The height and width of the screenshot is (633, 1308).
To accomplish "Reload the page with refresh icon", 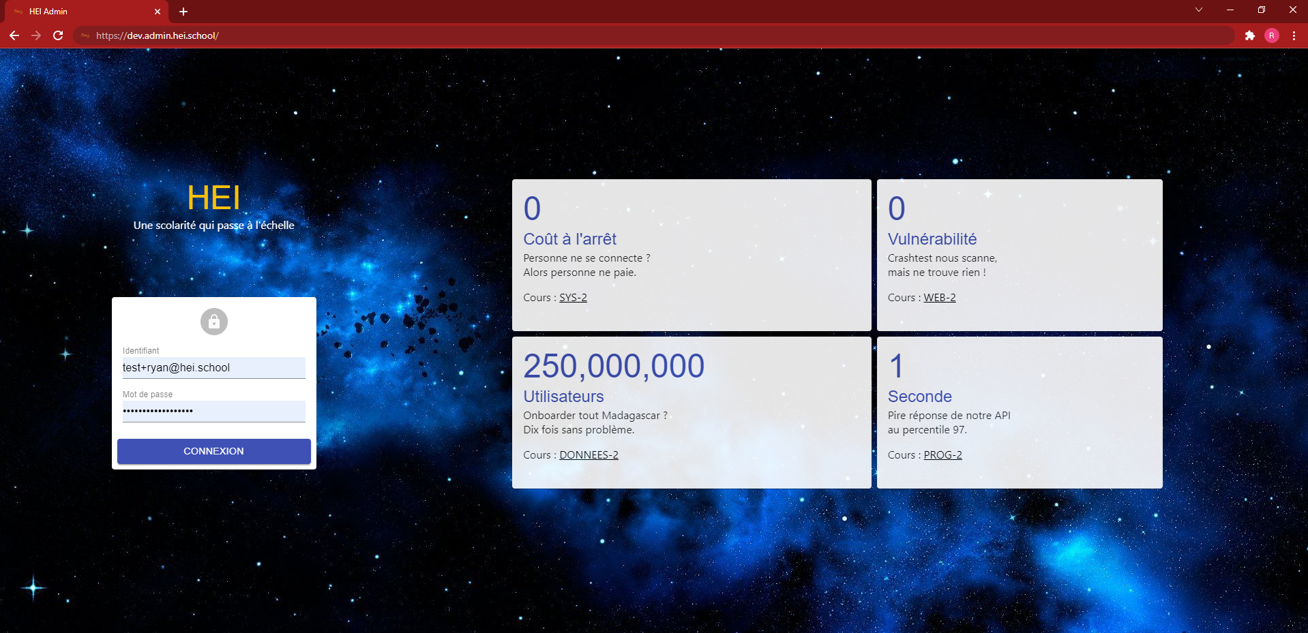I will (x=58, y=35).
